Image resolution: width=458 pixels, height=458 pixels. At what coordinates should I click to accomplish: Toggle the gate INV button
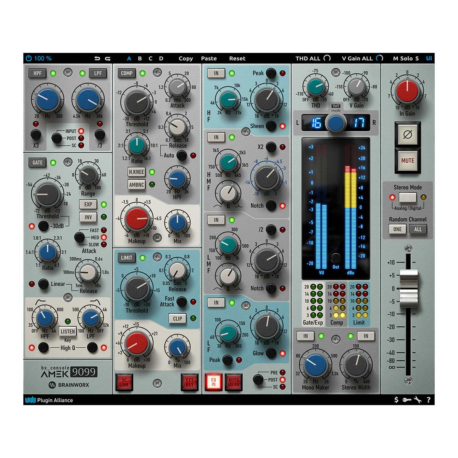(x=88, y=217)
